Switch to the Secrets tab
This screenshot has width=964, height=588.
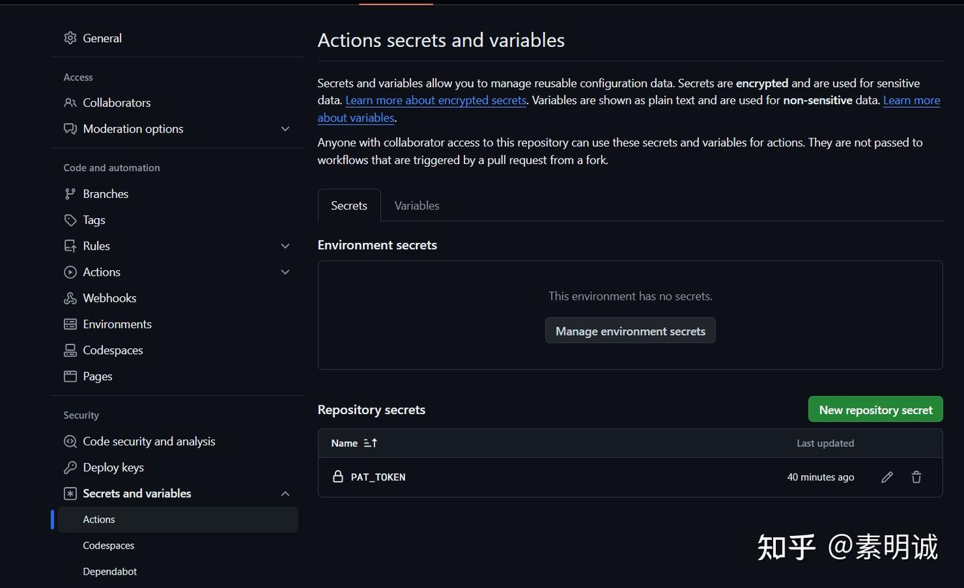point(349,205)
